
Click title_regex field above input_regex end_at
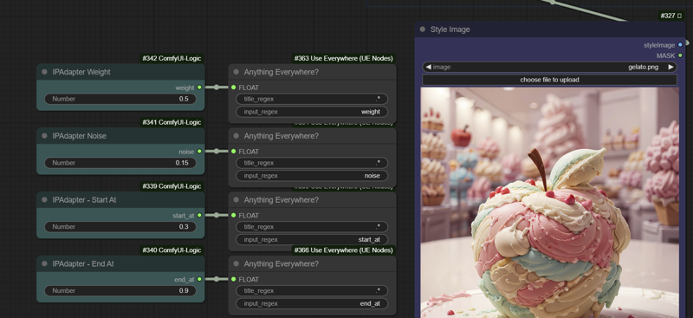pos(312,290)
